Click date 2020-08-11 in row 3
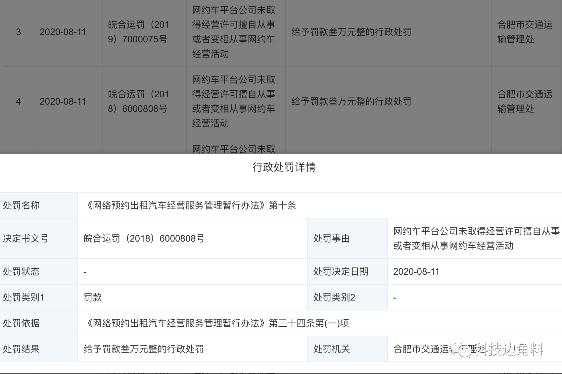Viewport: 562px width, 374px height. pyautogui.click(x=63, y=32)
